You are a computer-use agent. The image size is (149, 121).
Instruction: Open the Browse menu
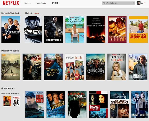(x=28, y=3)
